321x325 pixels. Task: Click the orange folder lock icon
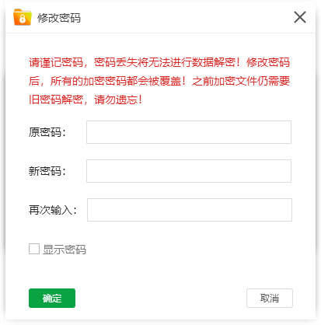tap(23, 17)
